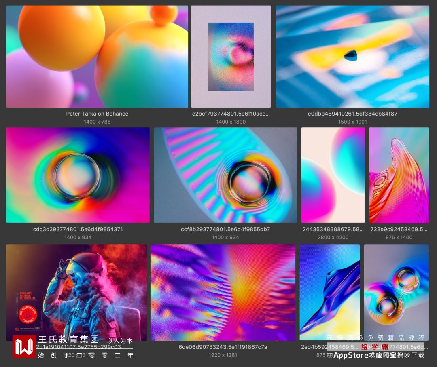Click '1400 x 934' under ccf8b293774801
The width and height of the screenshot is (437, 367).
(x=225, y=238)
